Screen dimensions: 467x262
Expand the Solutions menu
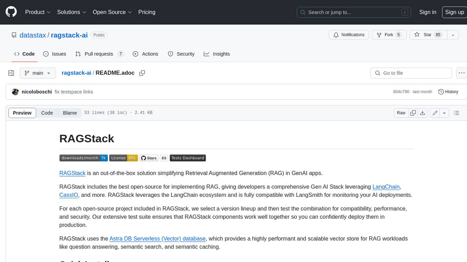point(72,12)
